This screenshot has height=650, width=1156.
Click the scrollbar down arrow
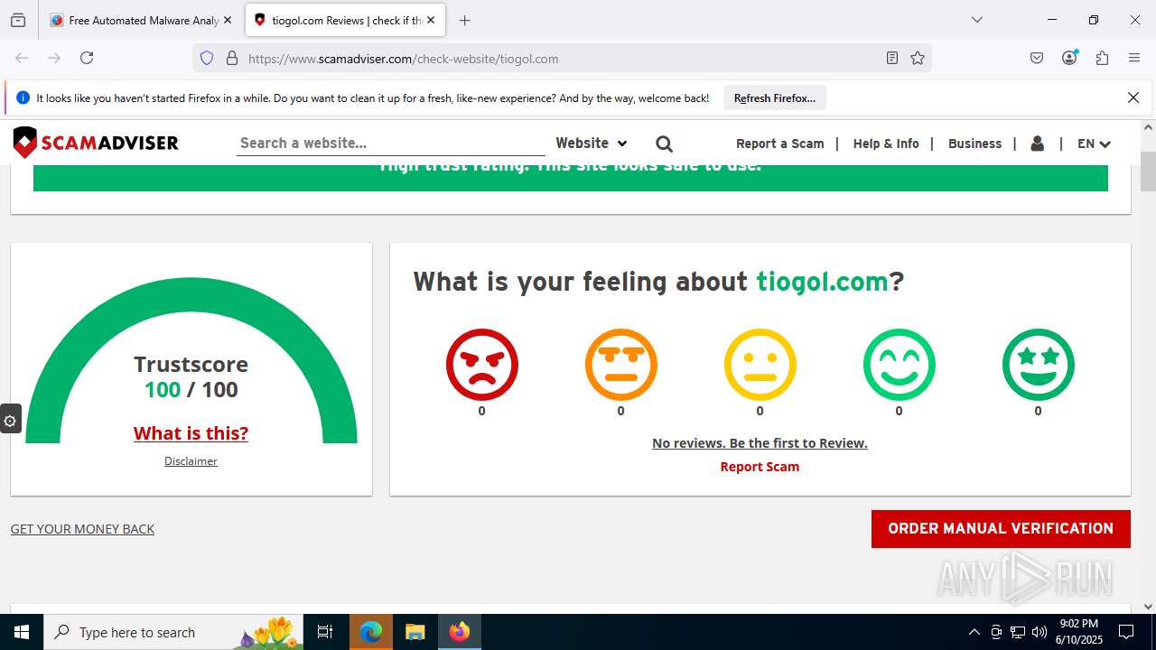coord(1148,607)
